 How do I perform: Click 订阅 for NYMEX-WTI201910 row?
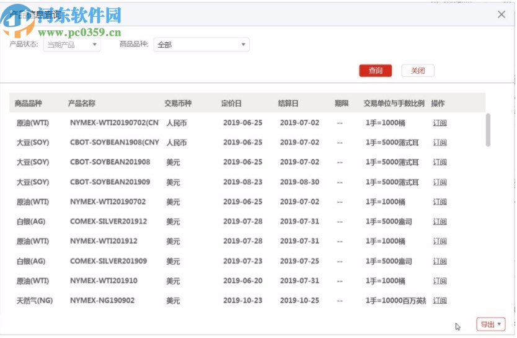[440, 281]
